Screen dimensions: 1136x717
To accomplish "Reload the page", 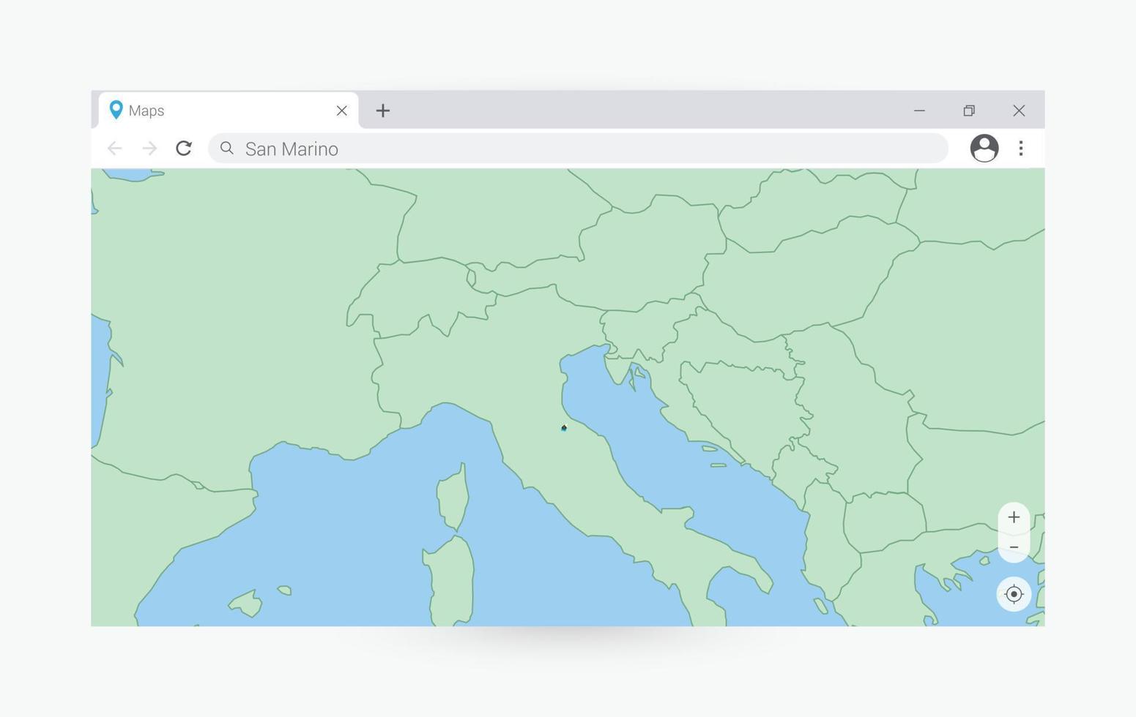I will (x=184, y=149).
